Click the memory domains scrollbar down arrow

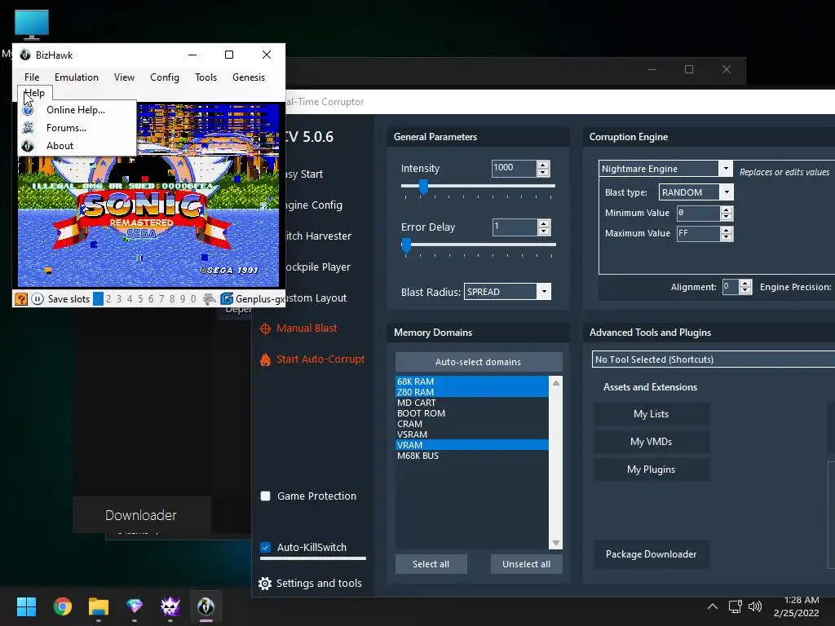click(556, 543)
